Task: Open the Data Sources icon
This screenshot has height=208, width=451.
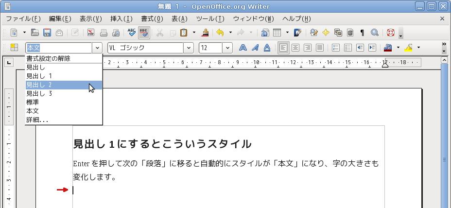Action: (350, 33)
